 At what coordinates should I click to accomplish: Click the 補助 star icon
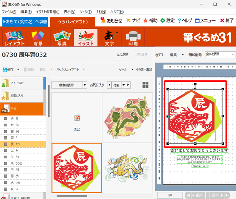151,20
